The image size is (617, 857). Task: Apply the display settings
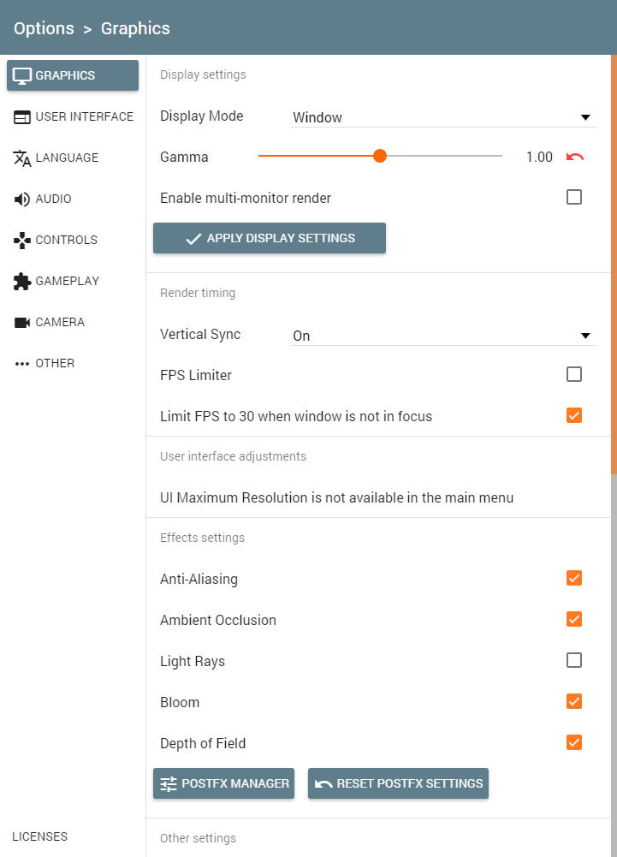tap(270, 238)
